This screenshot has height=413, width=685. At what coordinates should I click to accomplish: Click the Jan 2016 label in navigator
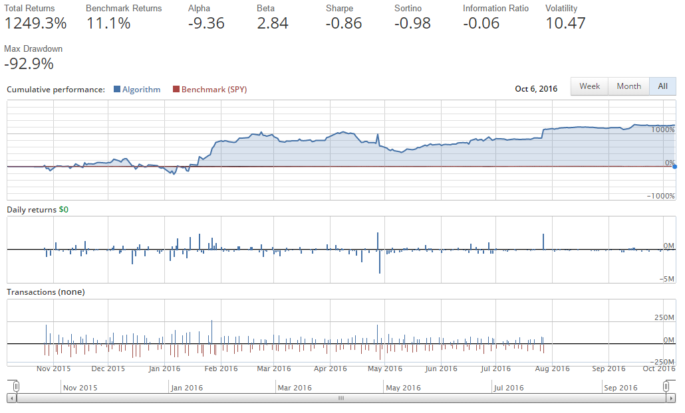coord(187,388)
